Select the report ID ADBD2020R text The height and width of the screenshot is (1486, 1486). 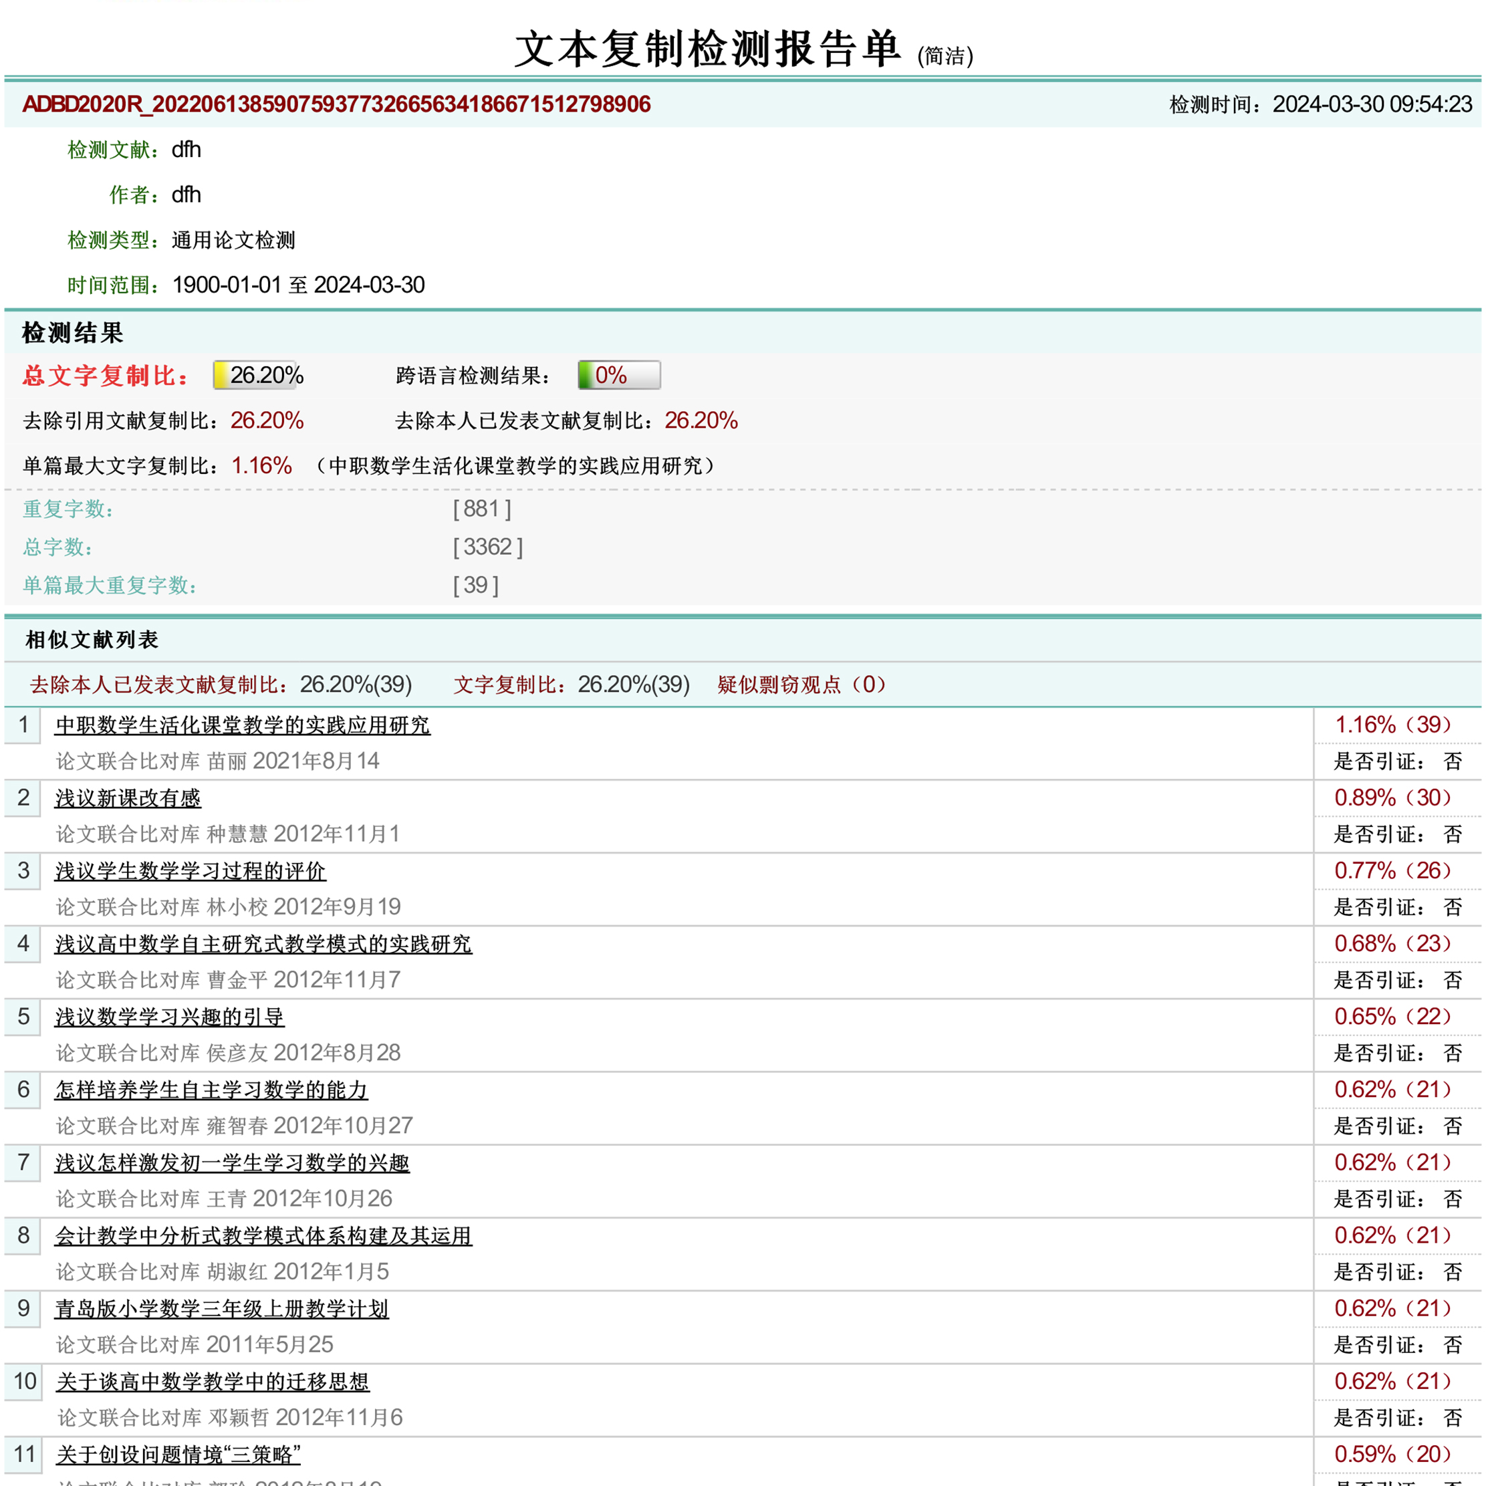click(x=337, y=104)
